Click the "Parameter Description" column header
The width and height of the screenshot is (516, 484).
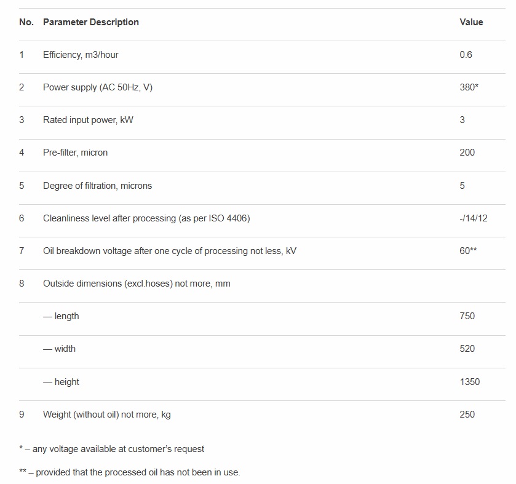[x=90, y=22]
